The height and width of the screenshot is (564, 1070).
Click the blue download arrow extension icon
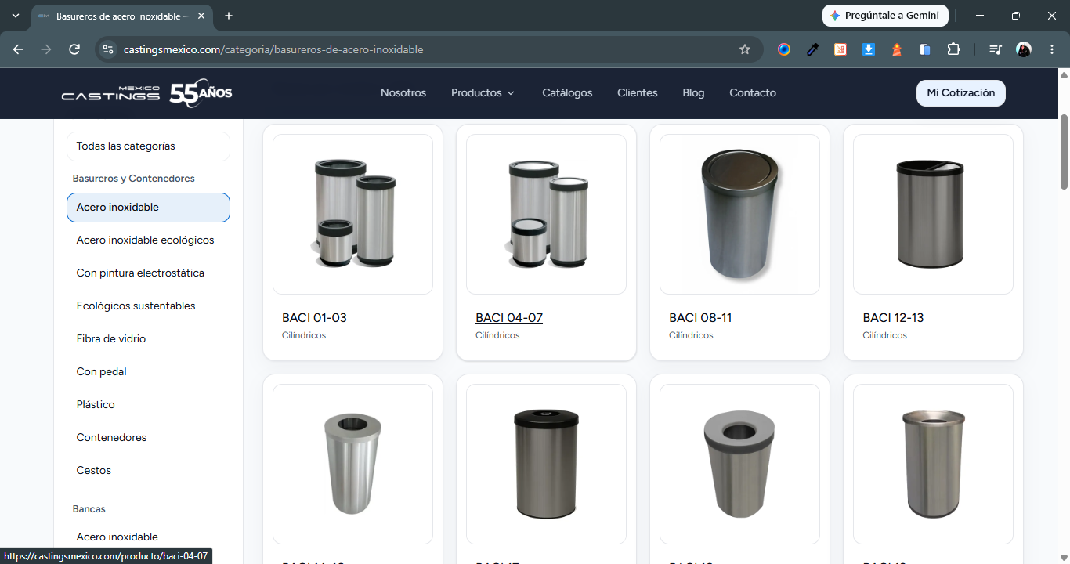tap(869, 49)
